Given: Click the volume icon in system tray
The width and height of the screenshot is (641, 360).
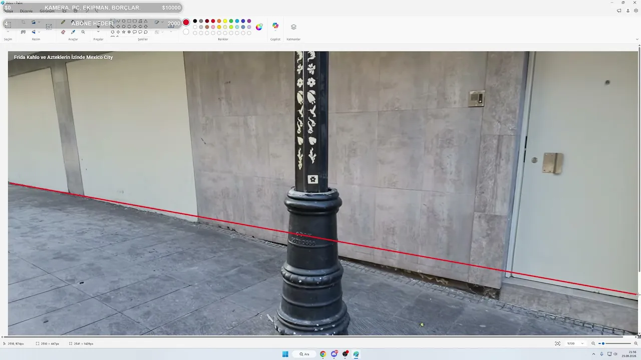Looking at the screenshot, I should 615,354.
